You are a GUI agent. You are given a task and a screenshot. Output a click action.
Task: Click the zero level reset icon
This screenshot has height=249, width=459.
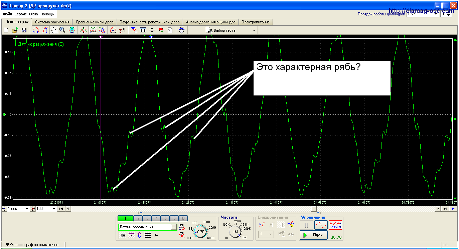click(122, 30)
